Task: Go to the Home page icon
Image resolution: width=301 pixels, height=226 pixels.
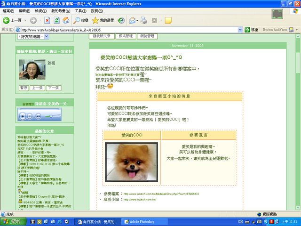Action: pyautogui.click(x=66, y=20)
